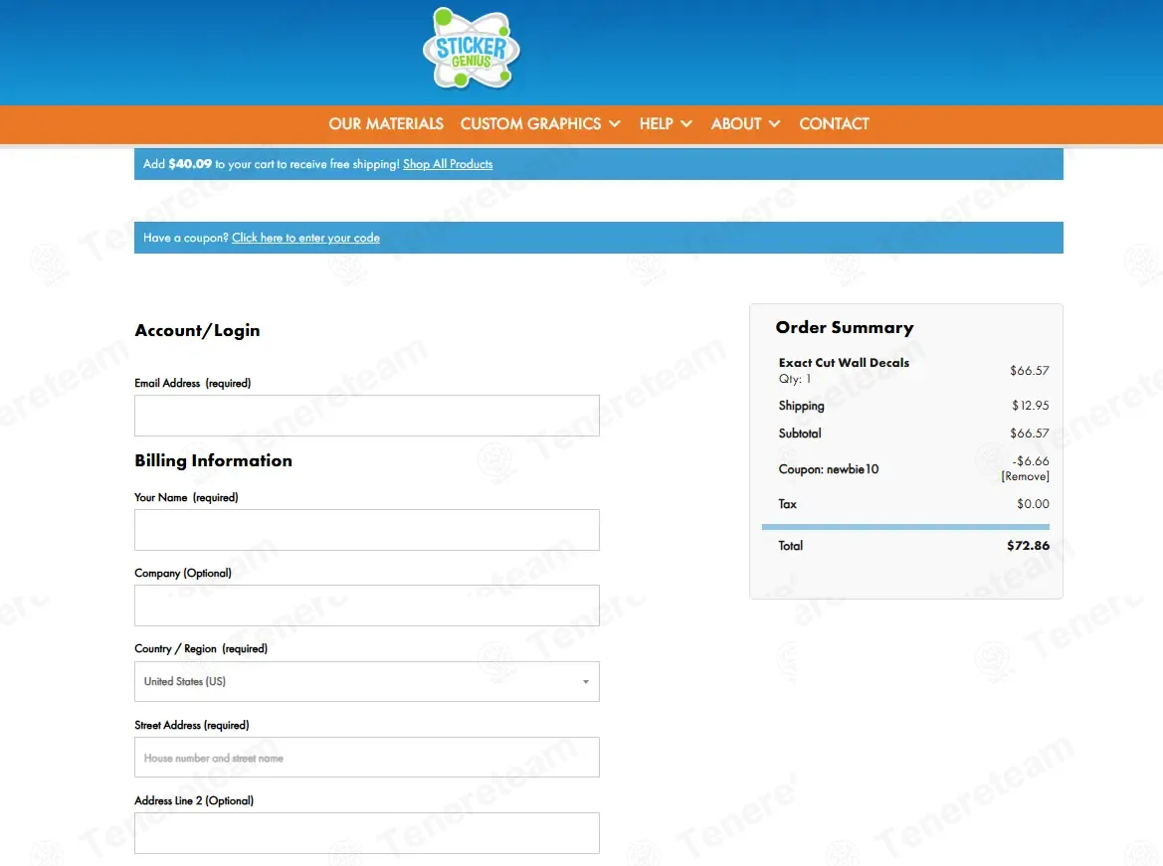This screenshot has height=866, width=1163.
Task: Follow the Shop All Products link
Action: pyautogui.click(x=448, y=164)
